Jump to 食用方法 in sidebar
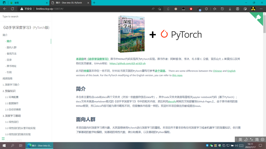266x149 pixels. [x=11, y=54]
